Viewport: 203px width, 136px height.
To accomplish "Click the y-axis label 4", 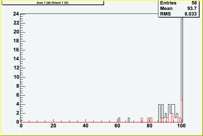I will click(18, 104).
